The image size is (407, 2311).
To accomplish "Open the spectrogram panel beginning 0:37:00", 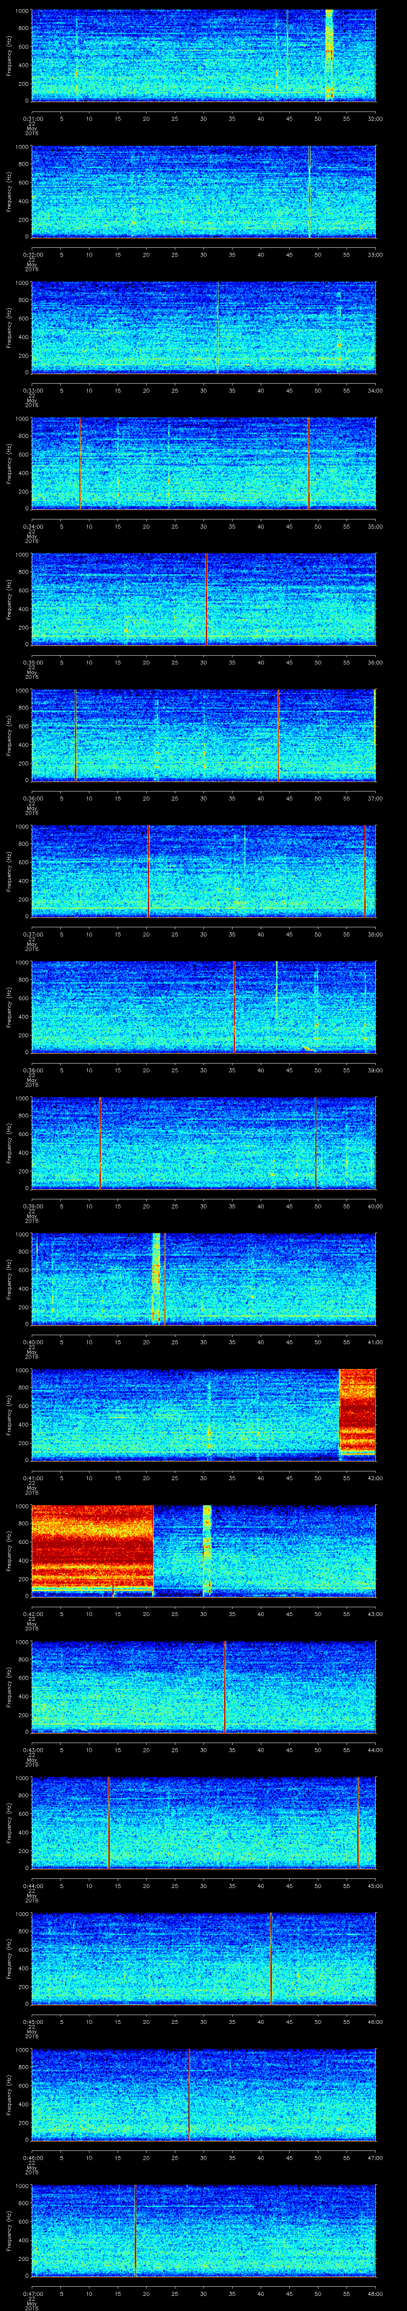I will (x=204, y=871).
